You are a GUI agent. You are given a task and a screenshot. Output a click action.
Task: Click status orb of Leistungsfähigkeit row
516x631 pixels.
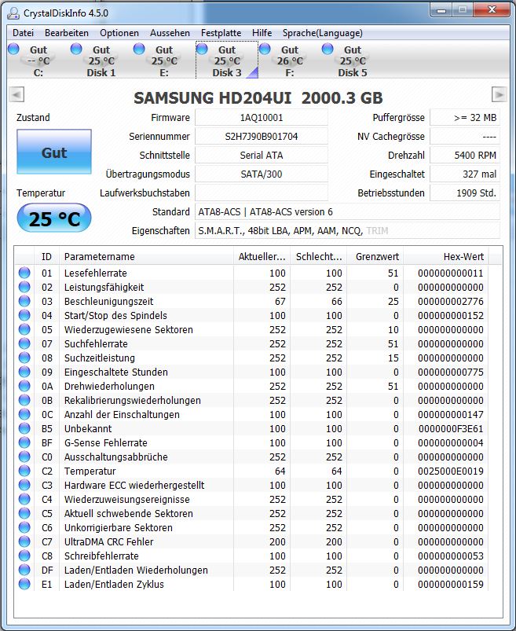24,287
